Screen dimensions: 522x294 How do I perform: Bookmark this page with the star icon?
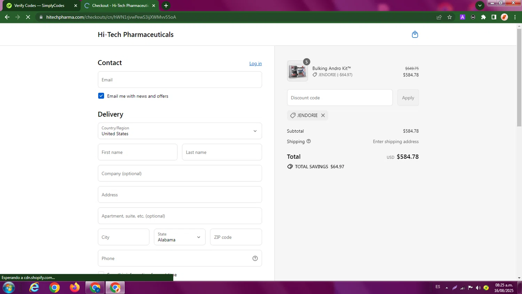click(450, 17)
